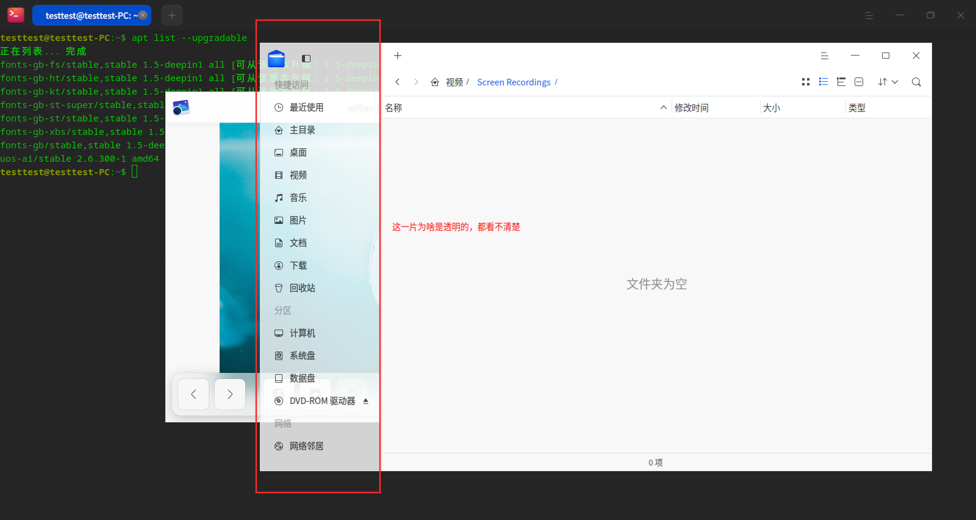
Task: Switch to tree view mode
Action: pyautogui.click(x=841, y=82)
